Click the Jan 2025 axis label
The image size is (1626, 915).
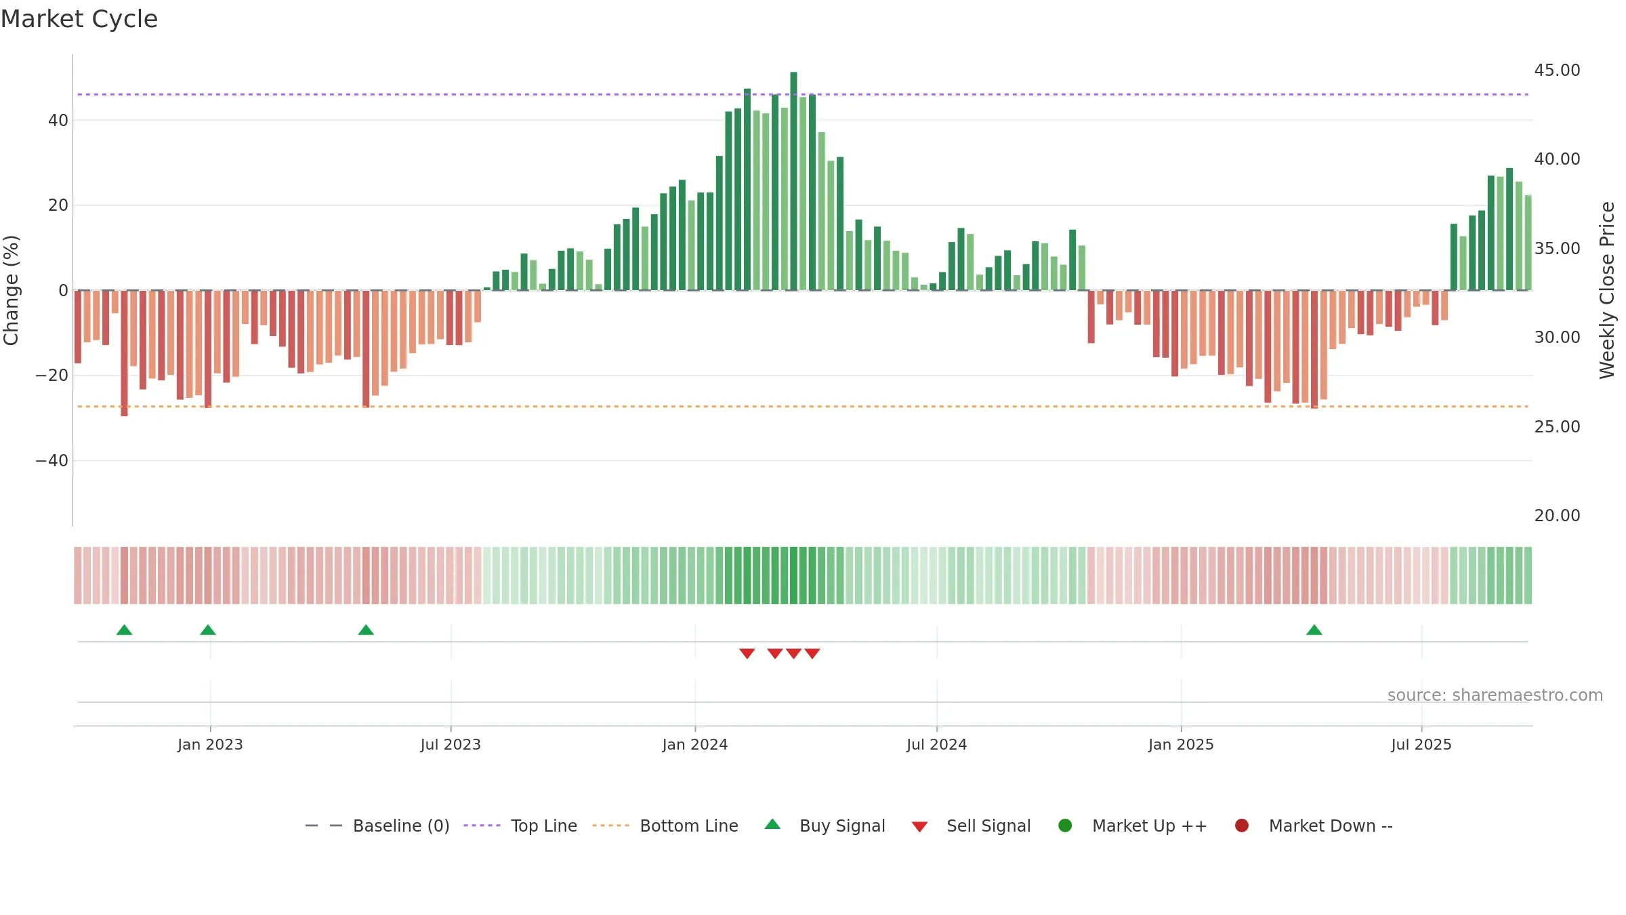click(1181, 745)
